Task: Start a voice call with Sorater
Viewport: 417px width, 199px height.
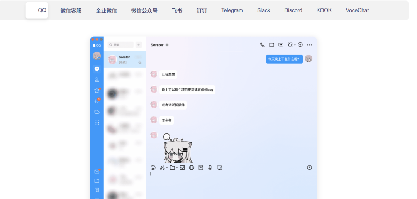Action: [x=262, y=45]
